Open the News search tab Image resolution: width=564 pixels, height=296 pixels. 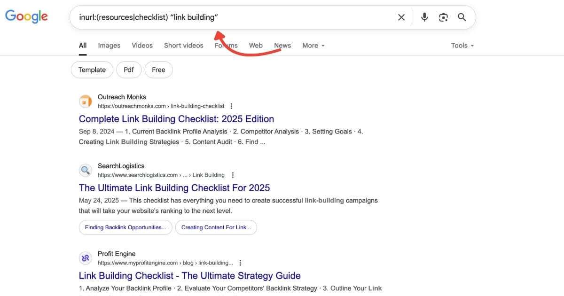282,45
